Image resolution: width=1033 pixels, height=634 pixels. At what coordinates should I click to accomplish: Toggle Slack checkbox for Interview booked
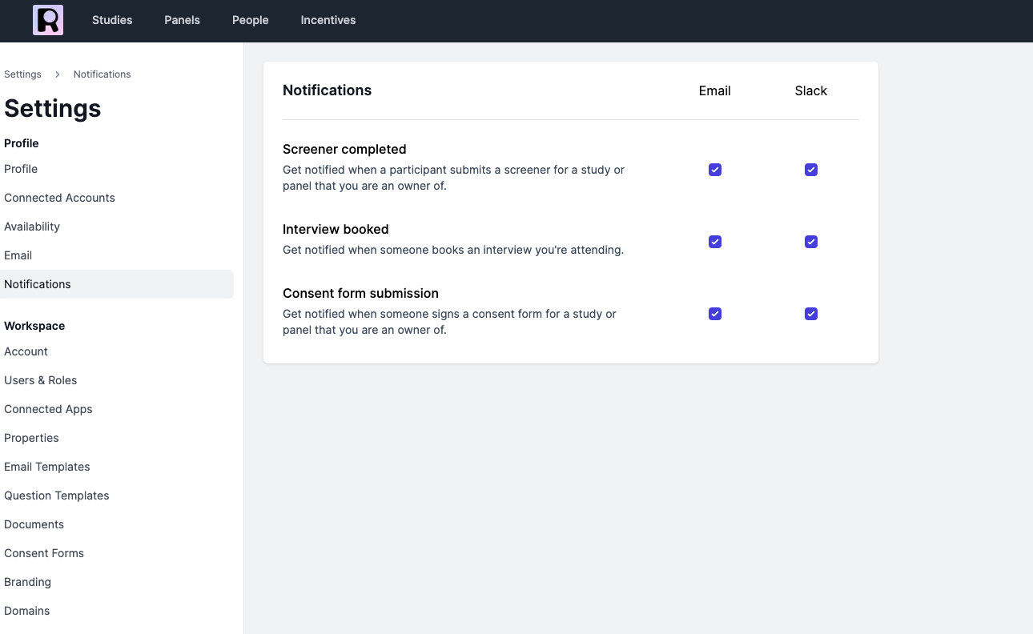[x=811, y=242]
